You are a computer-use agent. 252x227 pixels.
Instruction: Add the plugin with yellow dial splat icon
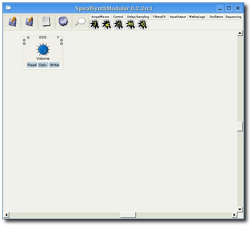pos(118,25)
